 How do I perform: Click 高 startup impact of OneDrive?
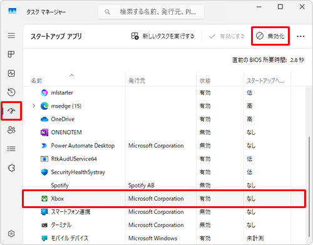250,119
